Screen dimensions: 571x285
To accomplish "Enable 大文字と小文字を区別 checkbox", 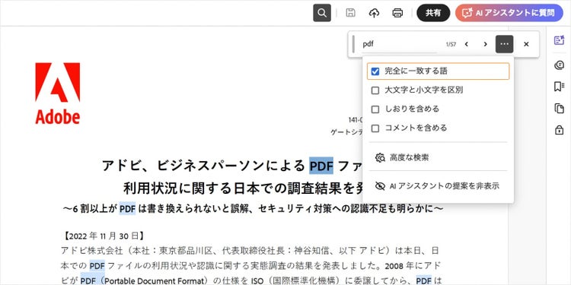I will point(375,90).
